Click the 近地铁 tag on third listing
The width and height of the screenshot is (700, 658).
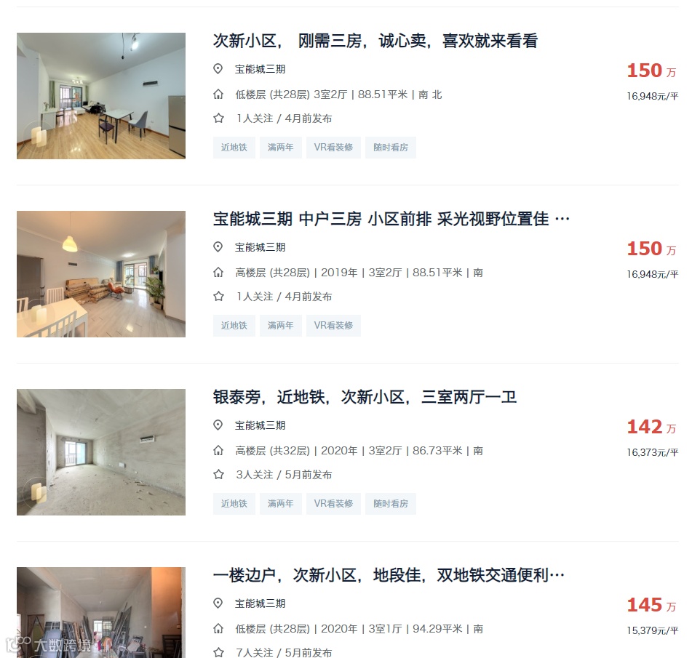point(234,503)
